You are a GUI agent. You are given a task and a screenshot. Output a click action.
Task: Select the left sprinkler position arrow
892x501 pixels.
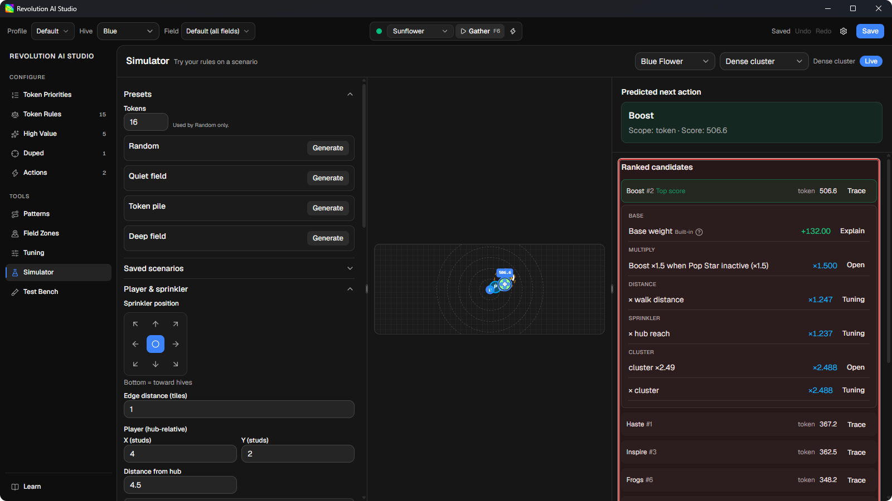click(x=135, y=344)
